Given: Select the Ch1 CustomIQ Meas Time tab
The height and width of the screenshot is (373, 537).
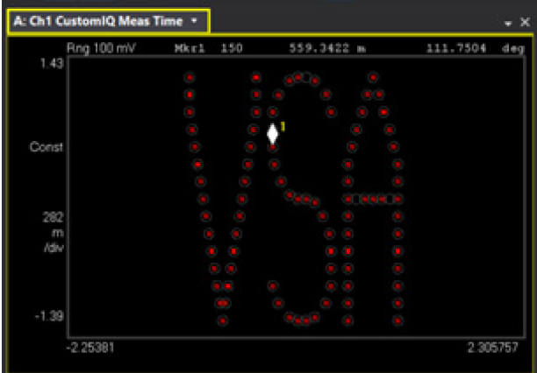Looking at the screenshot, I should point(98,20).
